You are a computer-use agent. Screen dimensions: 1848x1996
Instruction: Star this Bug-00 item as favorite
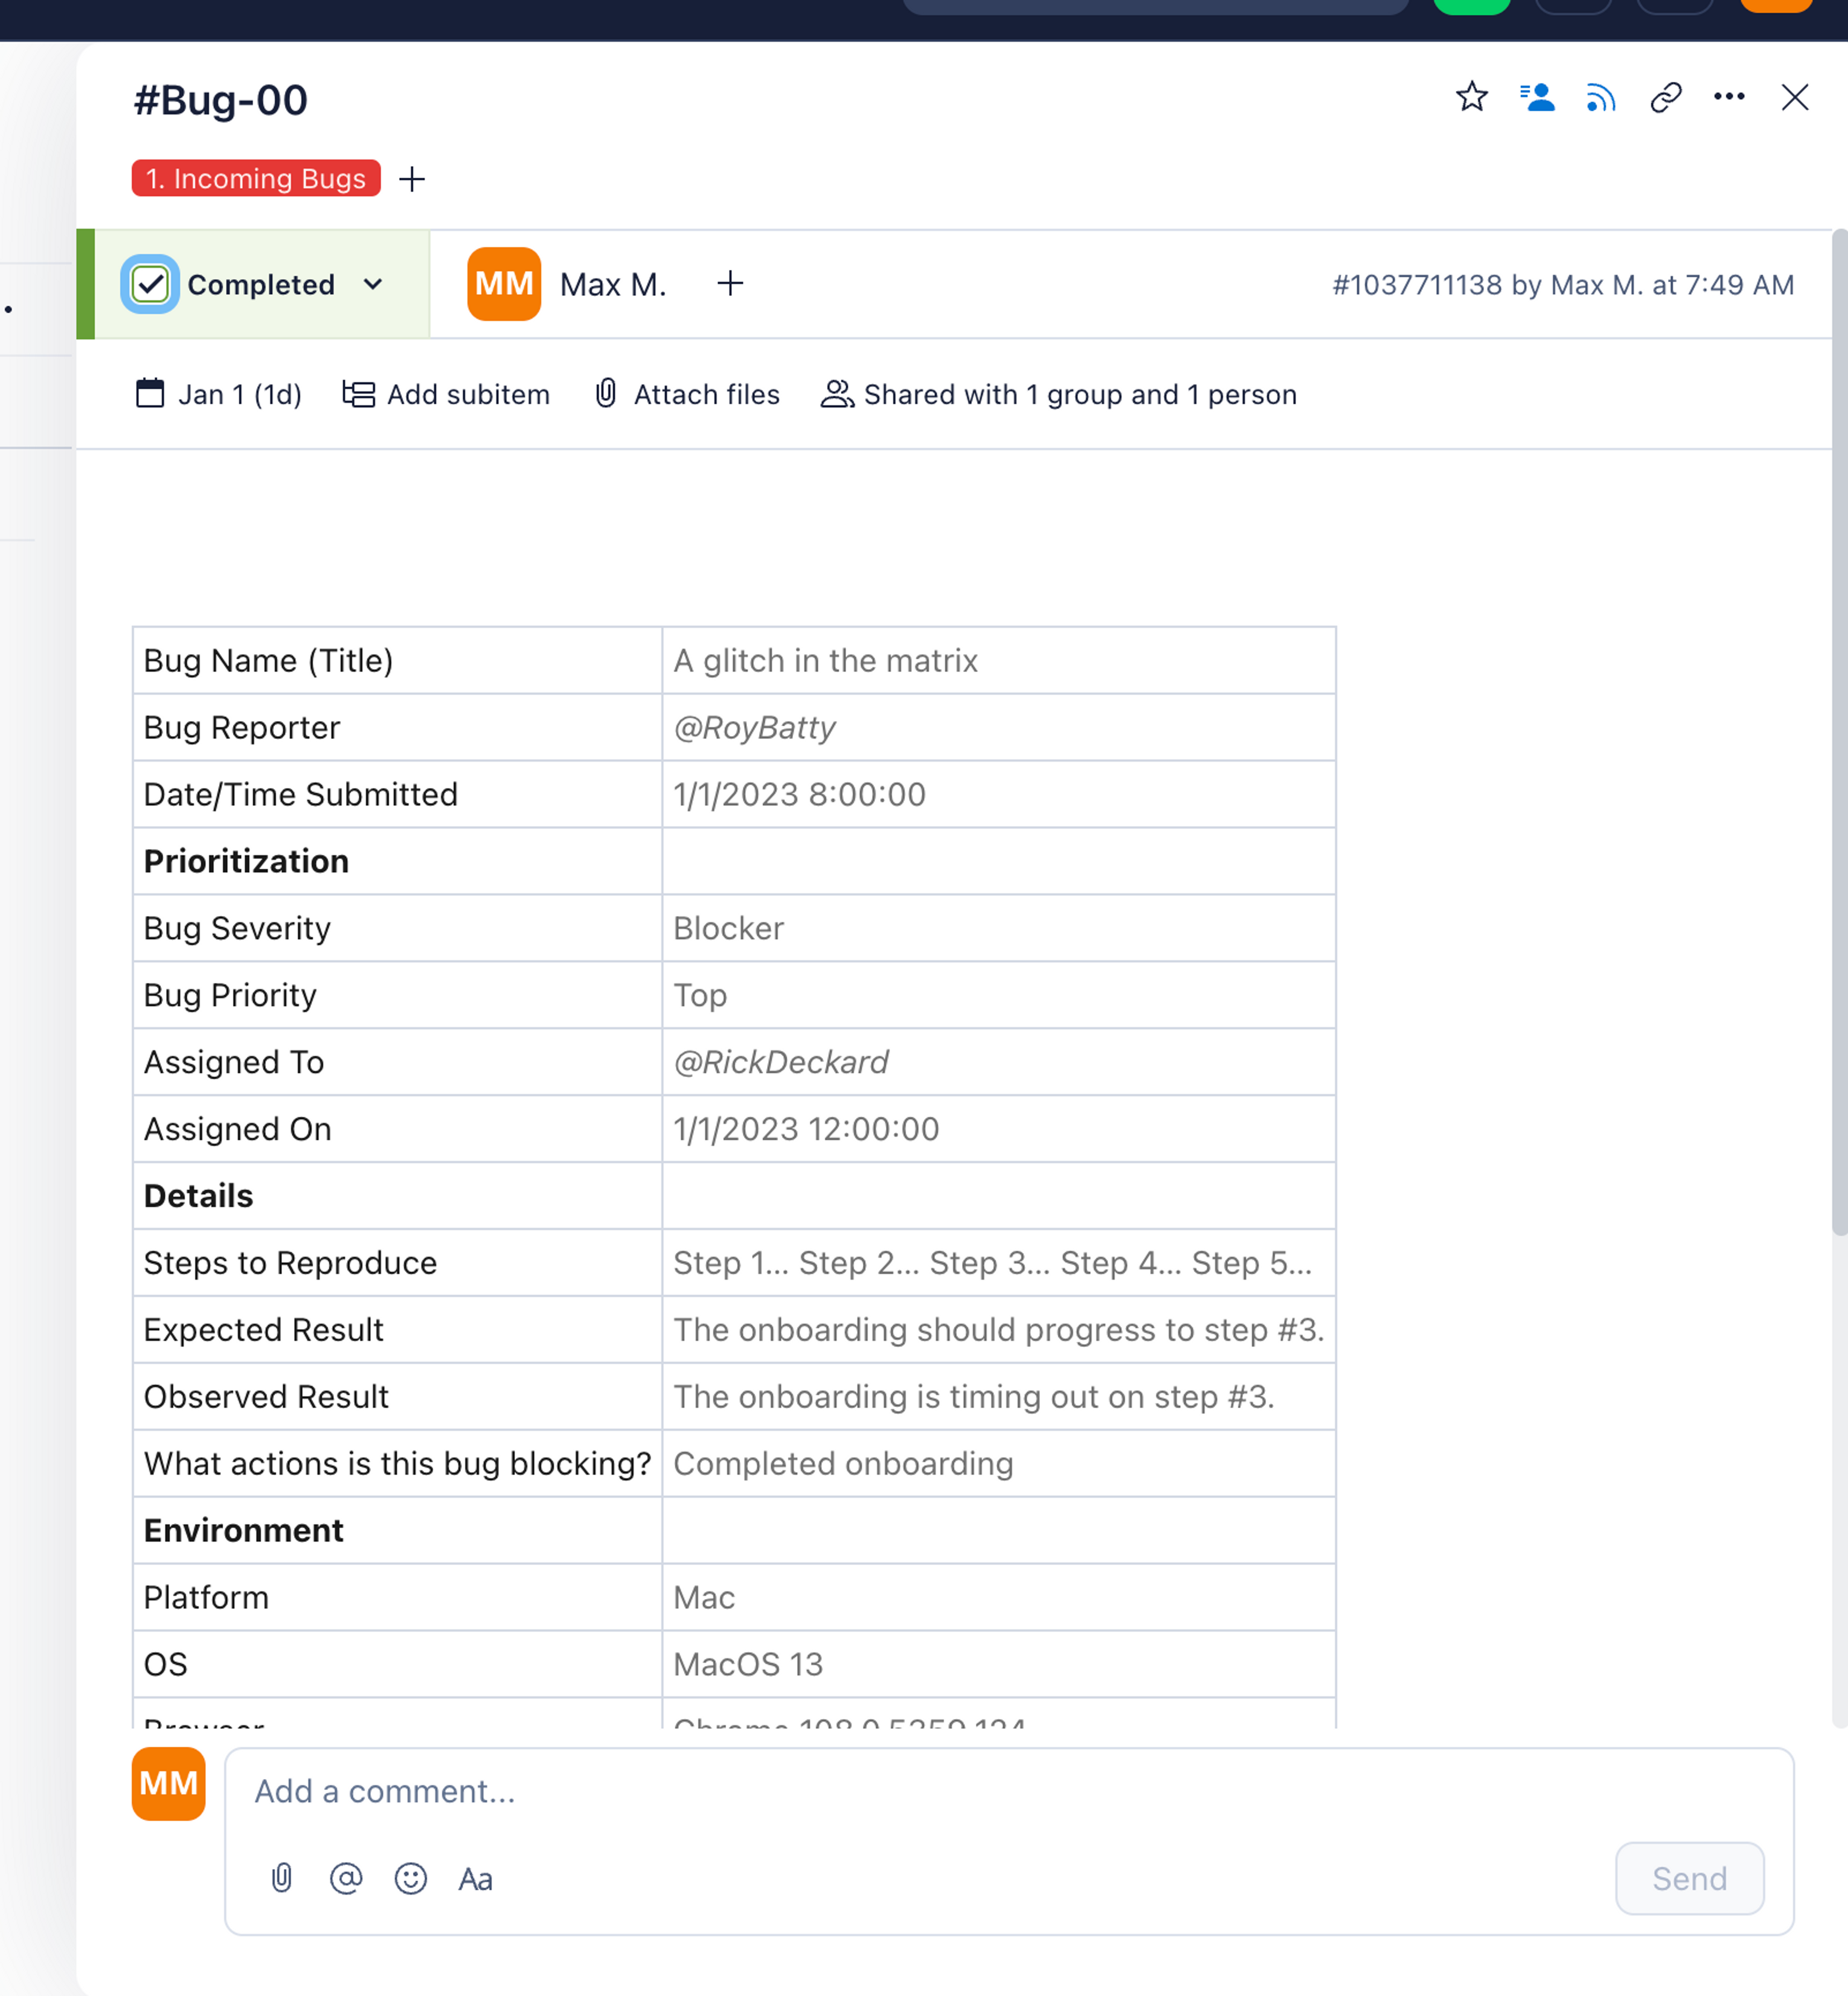point(1471,97)
